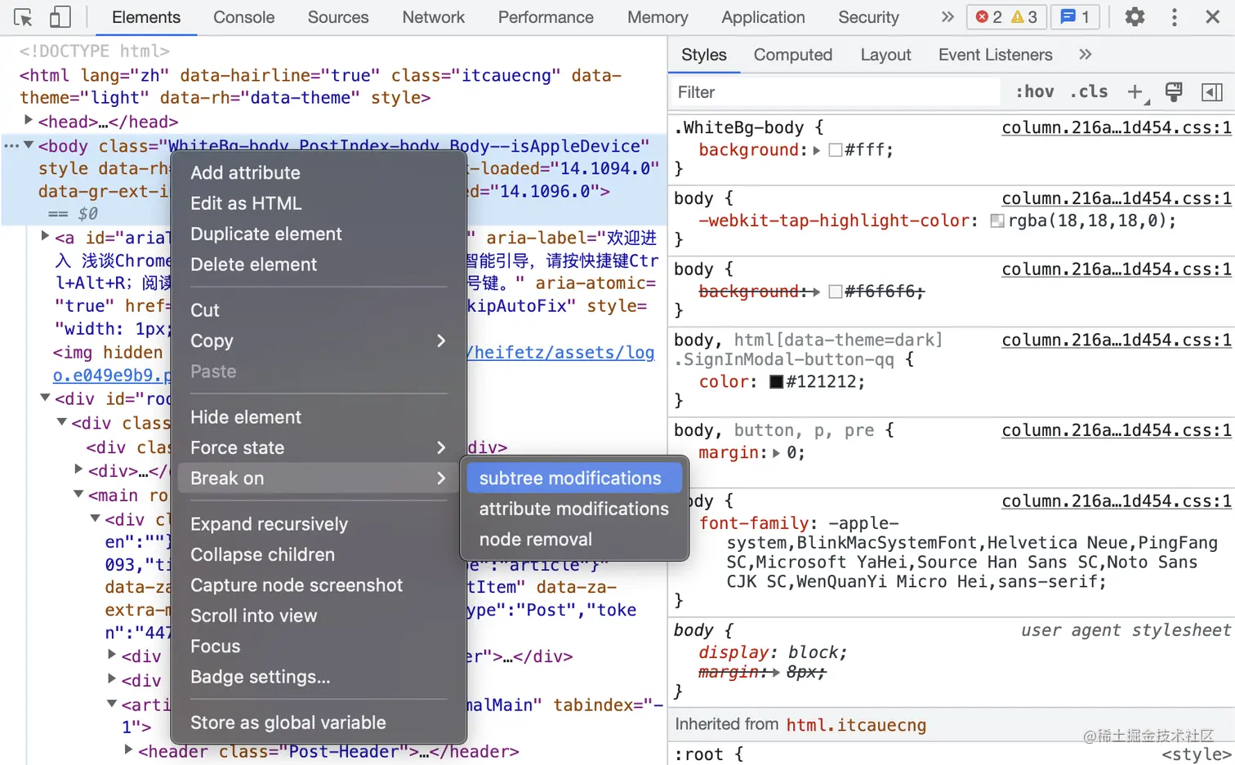Toggle the device toolbar icon
The height and width of the screenshot is (765, 1235).
tap(60, 17)
